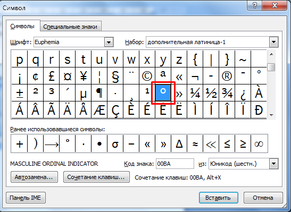Select the copyright © symbol cell
This screenshot has width=291, height=212.
pyautogui.click(x=147, y=76)
